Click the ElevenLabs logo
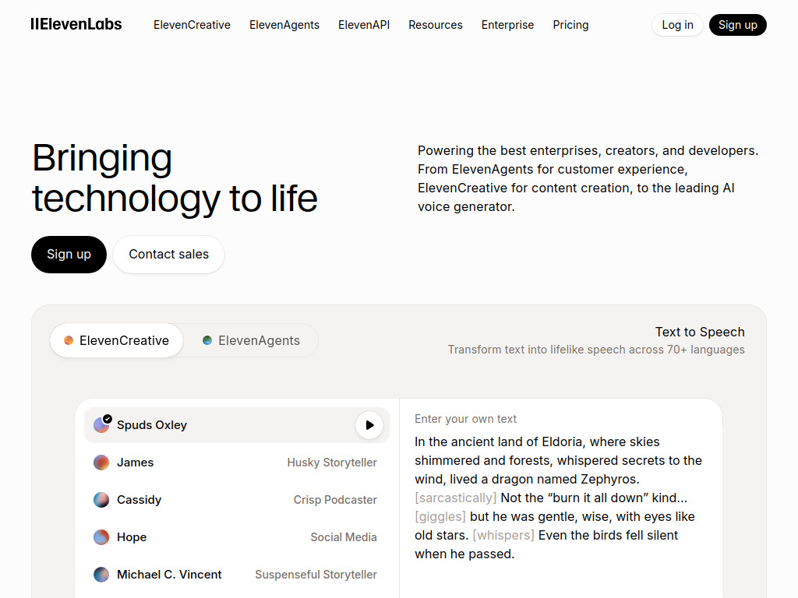Screen dimensions: 798x598 coord(76,24)
